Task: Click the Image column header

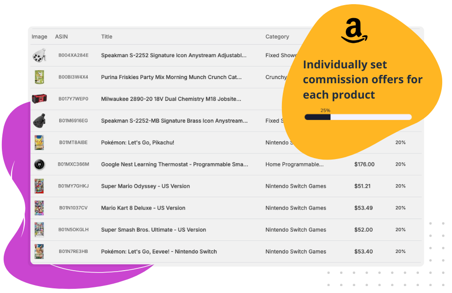Action: [x=40, y=37]
